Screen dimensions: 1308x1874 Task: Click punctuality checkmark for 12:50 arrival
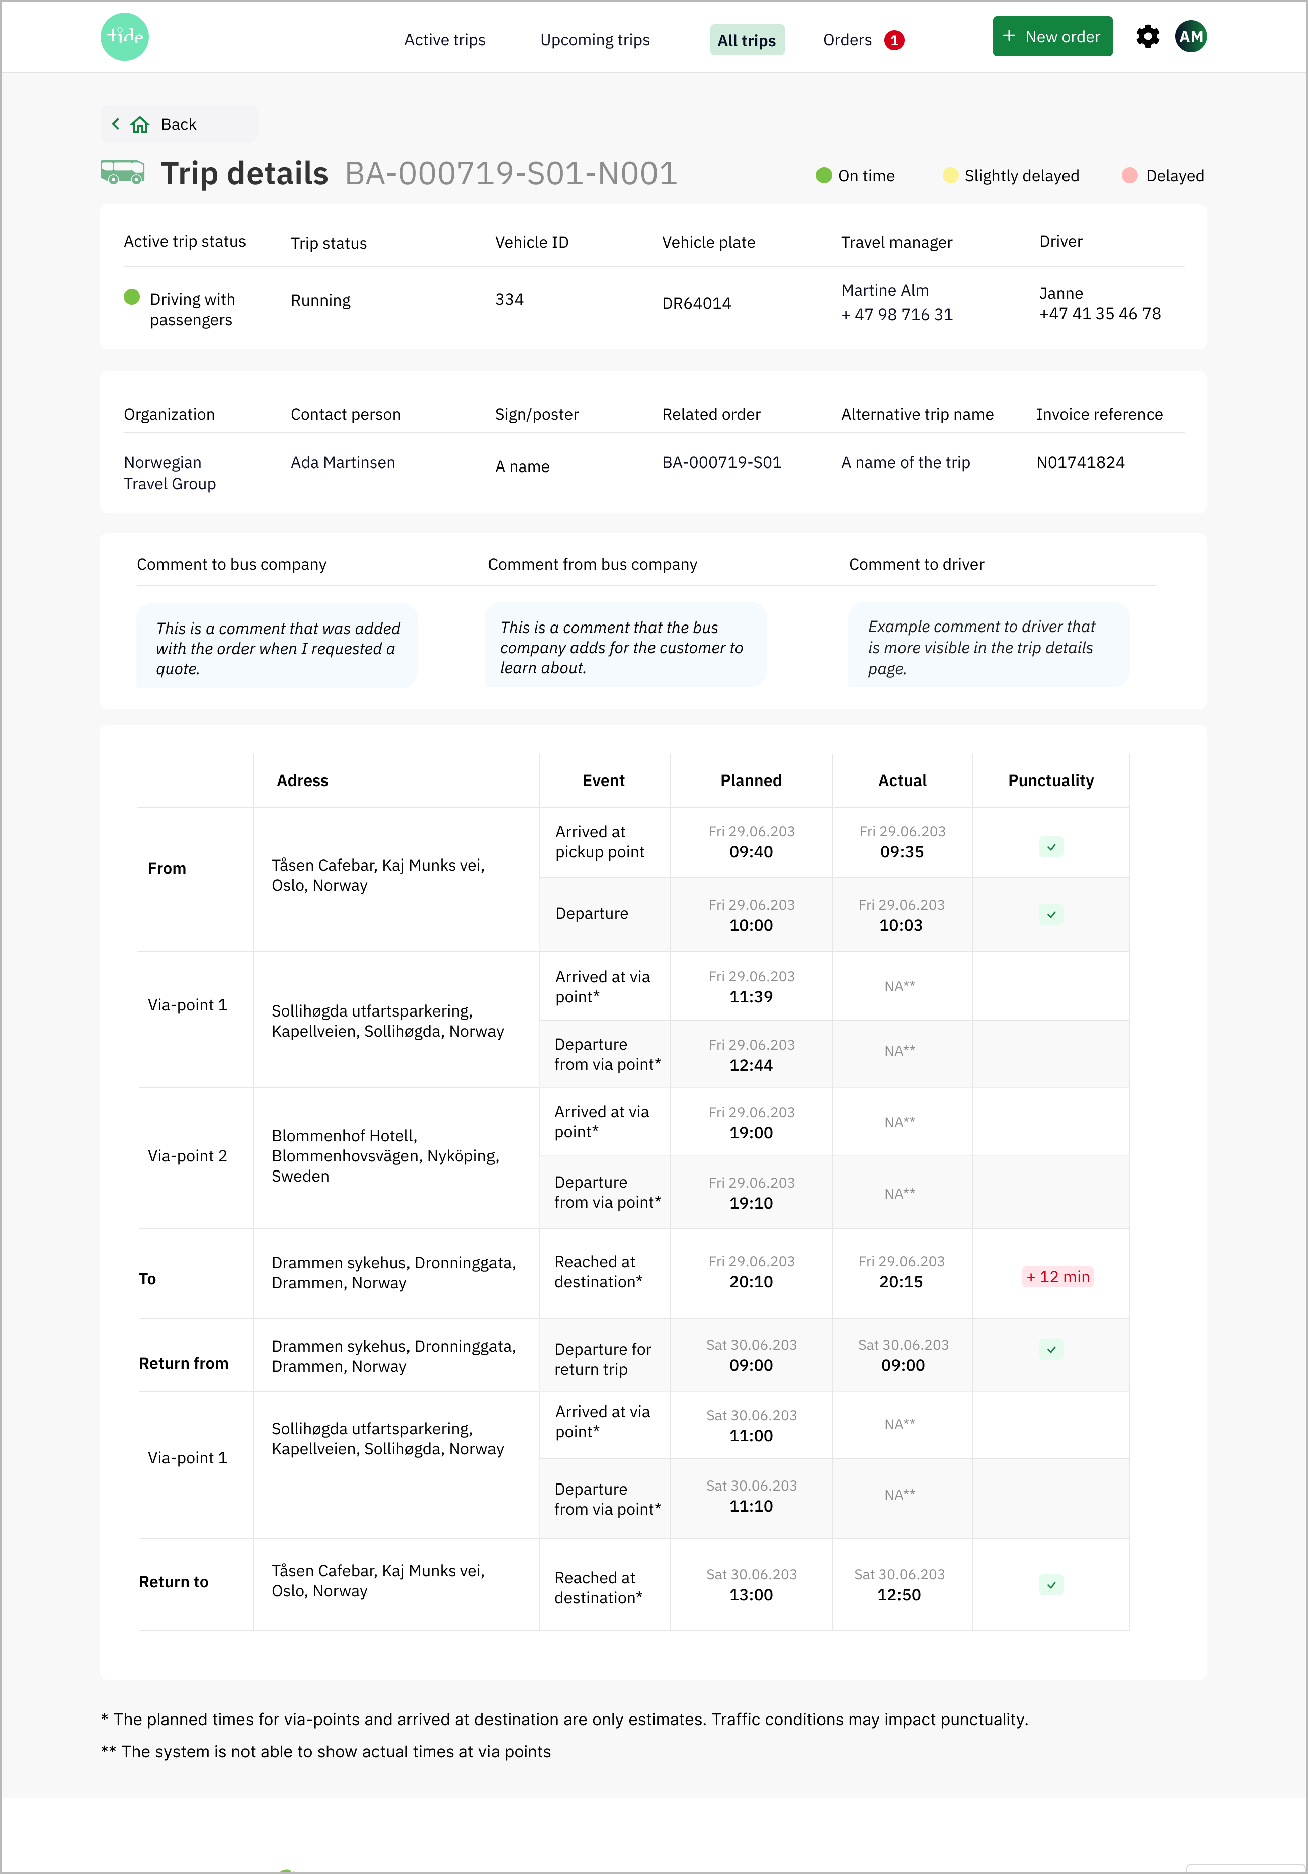pyautogui.click(x=1051, y=1585)
